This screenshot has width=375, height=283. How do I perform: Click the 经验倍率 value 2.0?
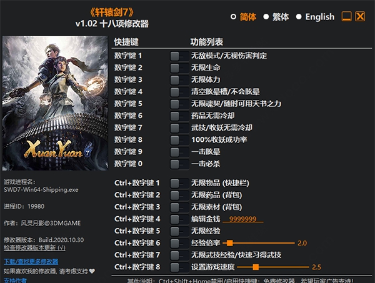click(x=302, y=243)
